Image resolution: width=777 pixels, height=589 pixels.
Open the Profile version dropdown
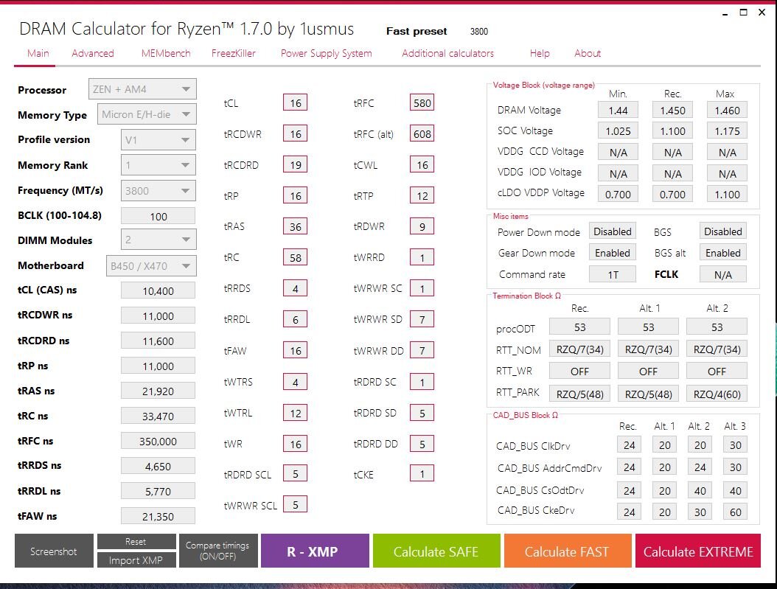point(158,140)
